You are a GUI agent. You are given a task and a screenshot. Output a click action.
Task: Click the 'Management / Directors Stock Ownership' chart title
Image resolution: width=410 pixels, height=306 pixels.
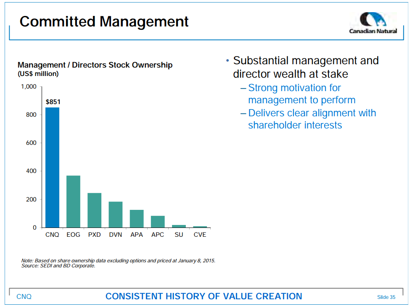click(95, 65)
